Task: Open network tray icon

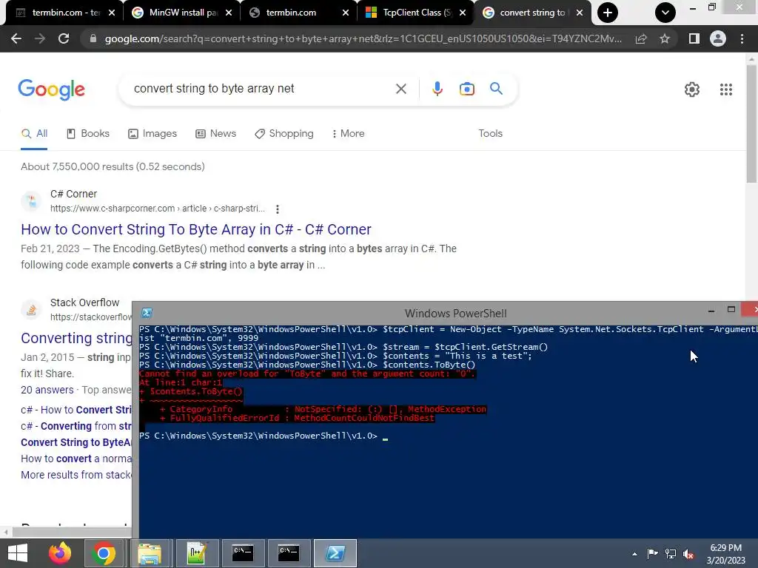Action: tap(671, 553)
